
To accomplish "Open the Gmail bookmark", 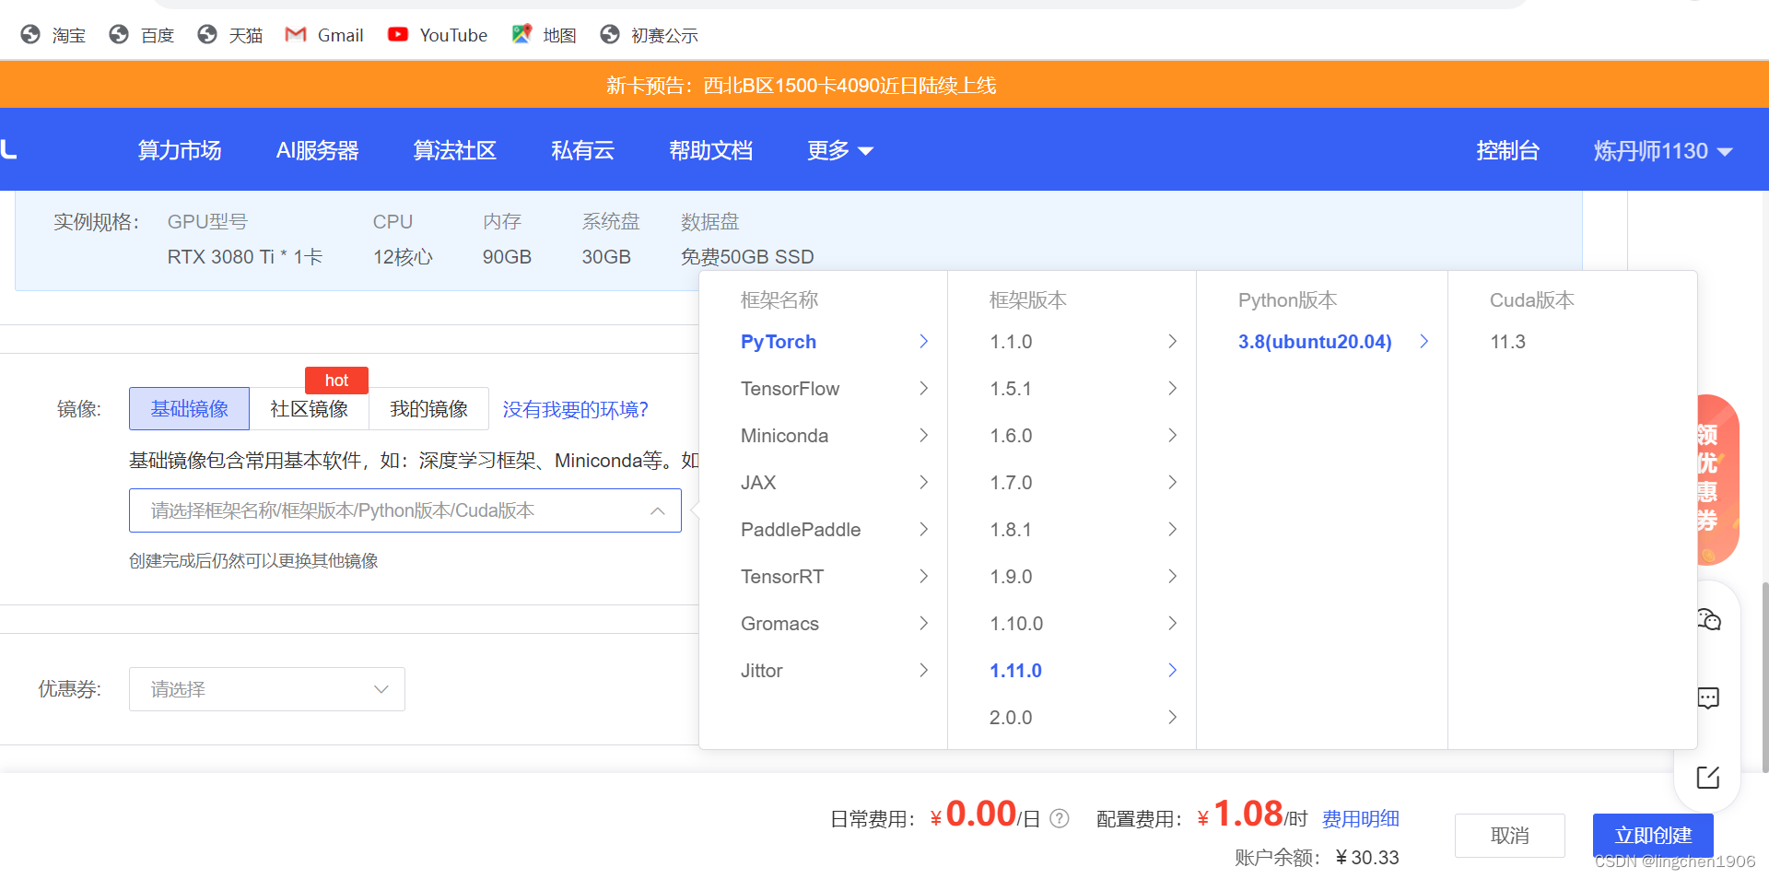I will (x=324, y=35).
